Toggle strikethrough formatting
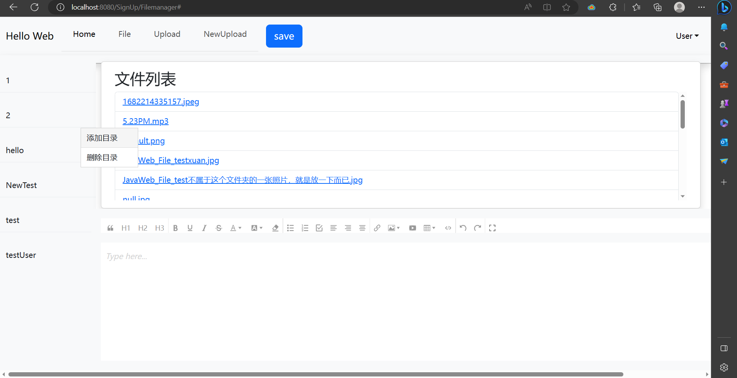This screenshot has height=378, width=737. point(219,228)
